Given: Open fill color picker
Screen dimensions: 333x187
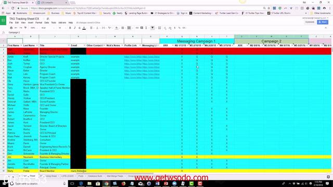Looking at the screenshot, I should tap(117, 28).
